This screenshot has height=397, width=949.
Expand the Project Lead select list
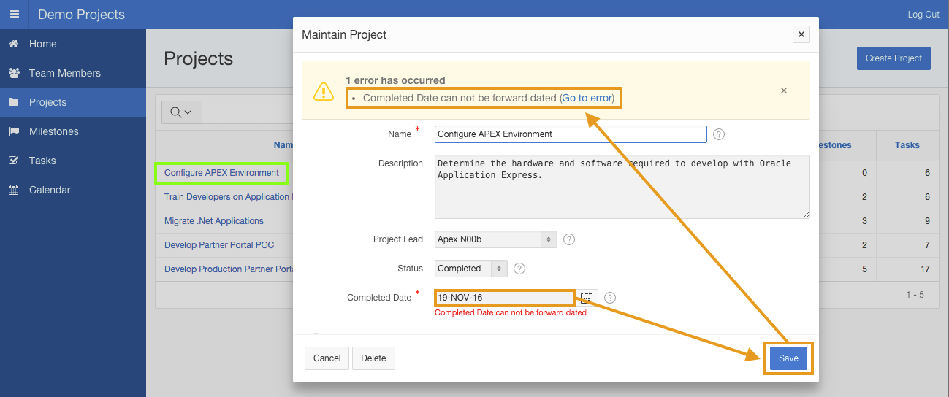(495, 239)
